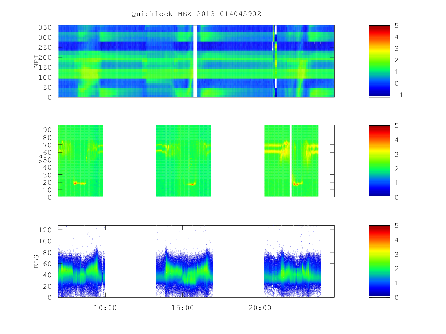This screenshot has height=334, width=446.
Task: Click the 15:00 time tick label
Action: coord(182,308)
